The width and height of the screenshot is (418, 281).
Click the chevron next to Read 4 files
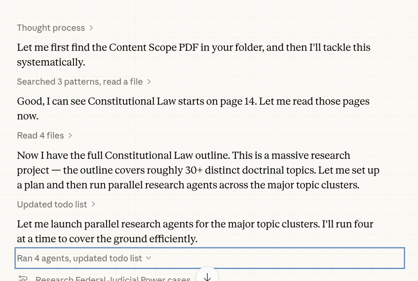pos(70,136)
